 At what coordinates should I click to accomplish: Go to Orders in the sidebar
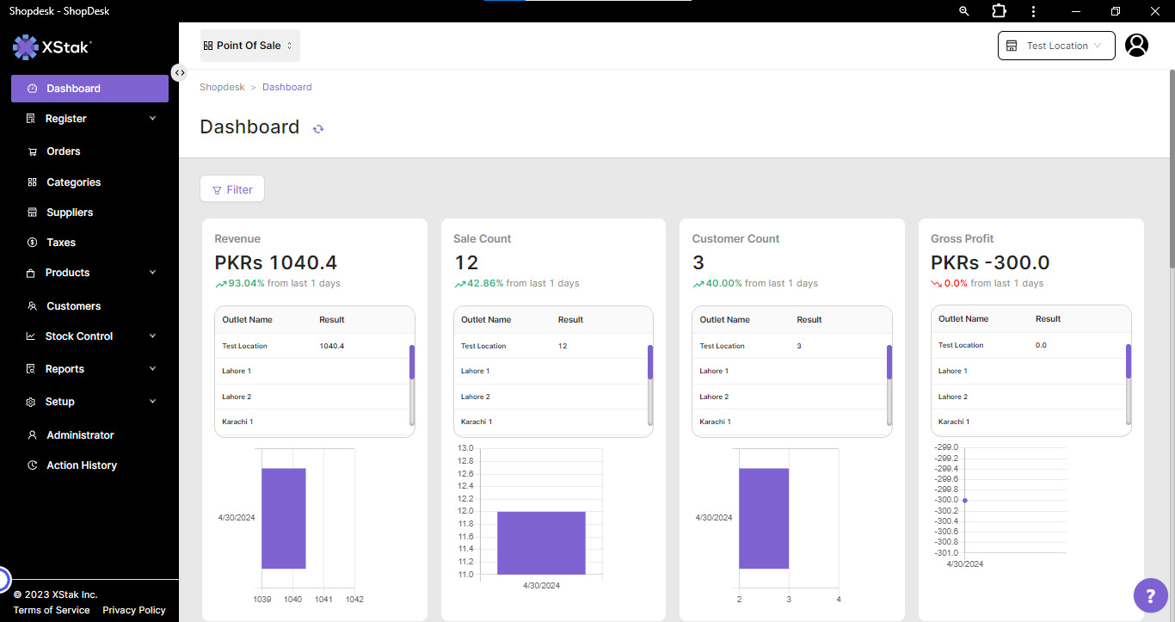[x=64, y=151]
